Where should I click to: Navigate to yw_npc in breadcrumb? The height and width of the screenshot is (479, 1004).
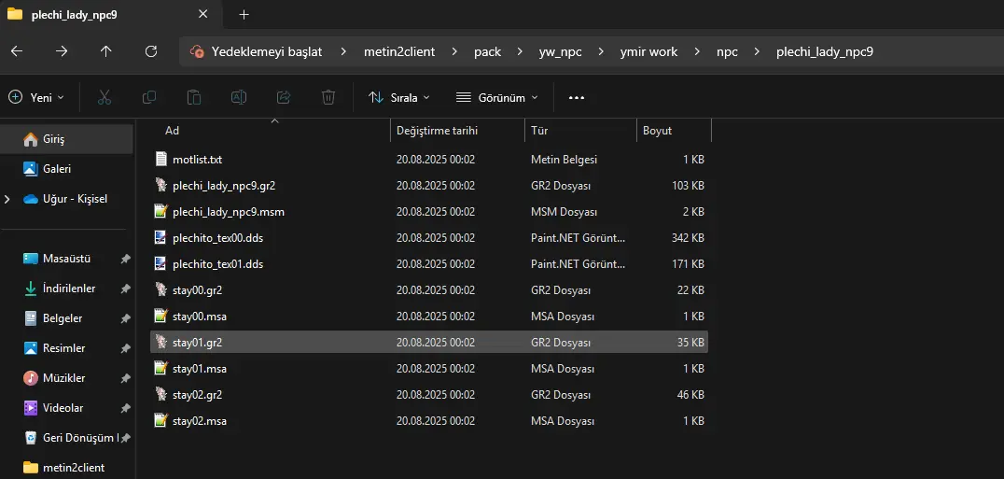(560, 52)
